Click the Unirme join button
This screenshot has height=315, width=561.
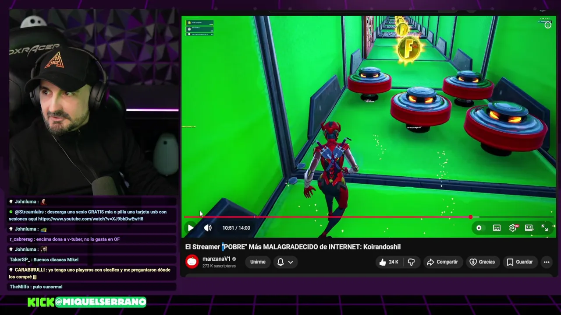point(258,262)
